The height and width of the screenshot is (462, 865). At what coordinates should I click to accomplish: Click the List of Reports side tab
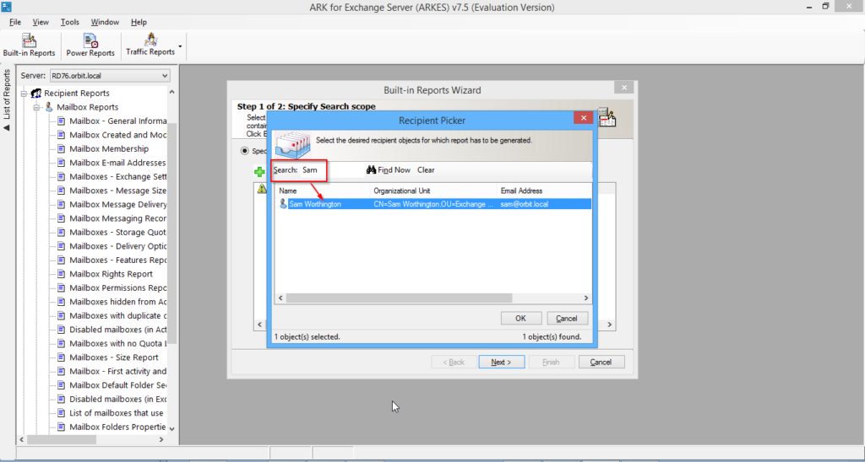pyautogui.click(x=7, y=99)
